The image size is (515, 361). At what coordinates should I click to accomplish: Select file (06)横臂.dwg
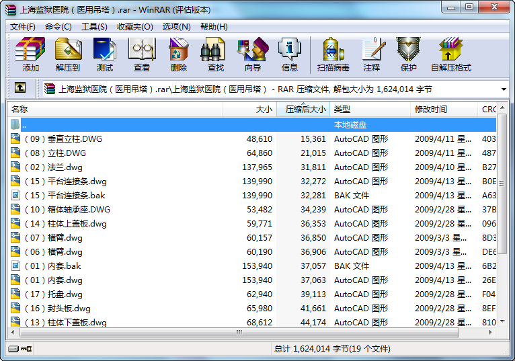click(x=54, y=252)
